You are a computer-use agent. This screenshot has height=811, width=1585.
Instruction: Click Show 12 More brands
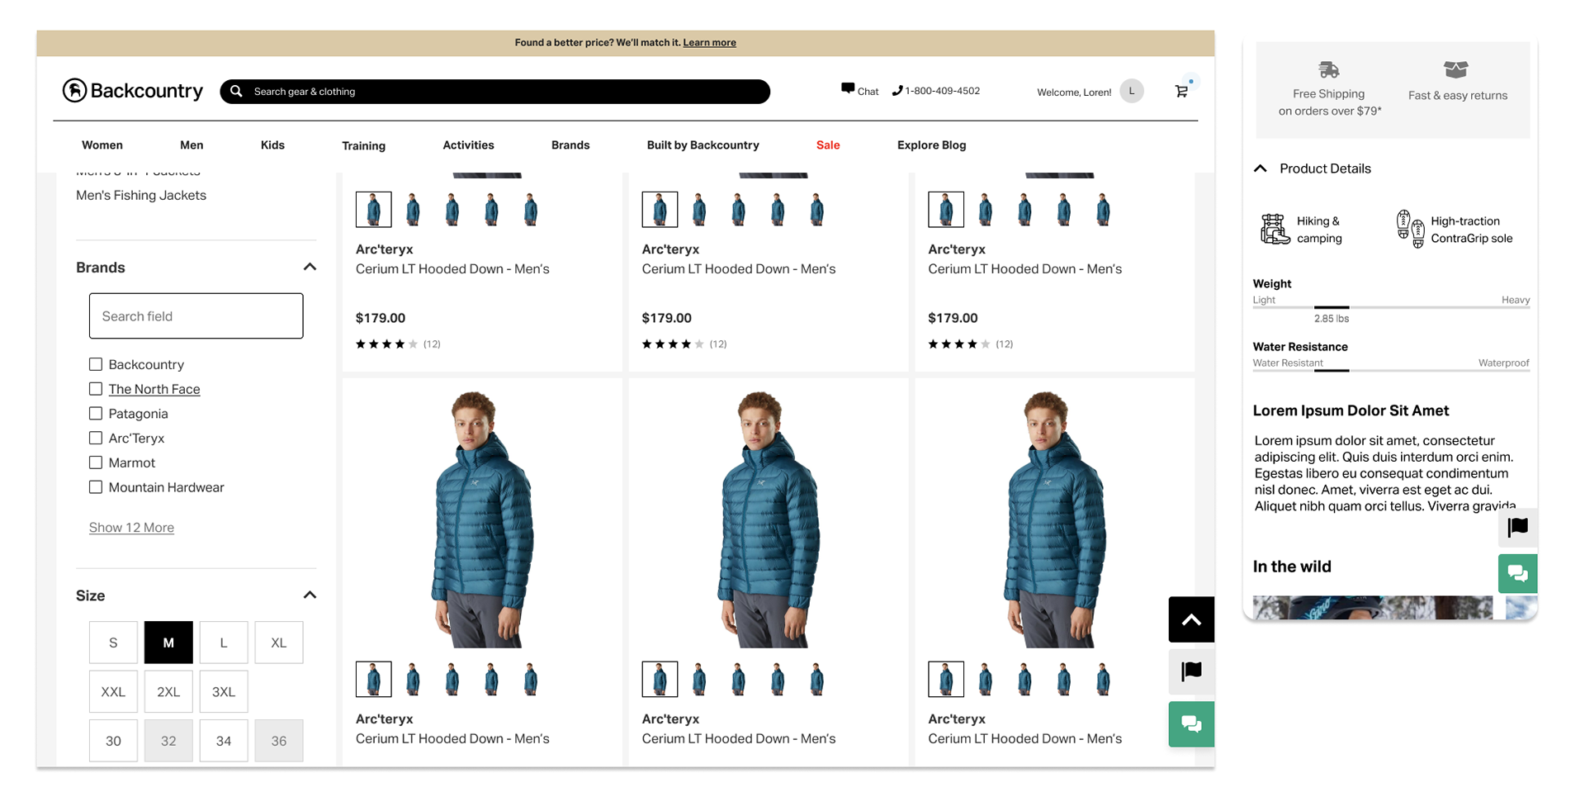pos(131,527)
